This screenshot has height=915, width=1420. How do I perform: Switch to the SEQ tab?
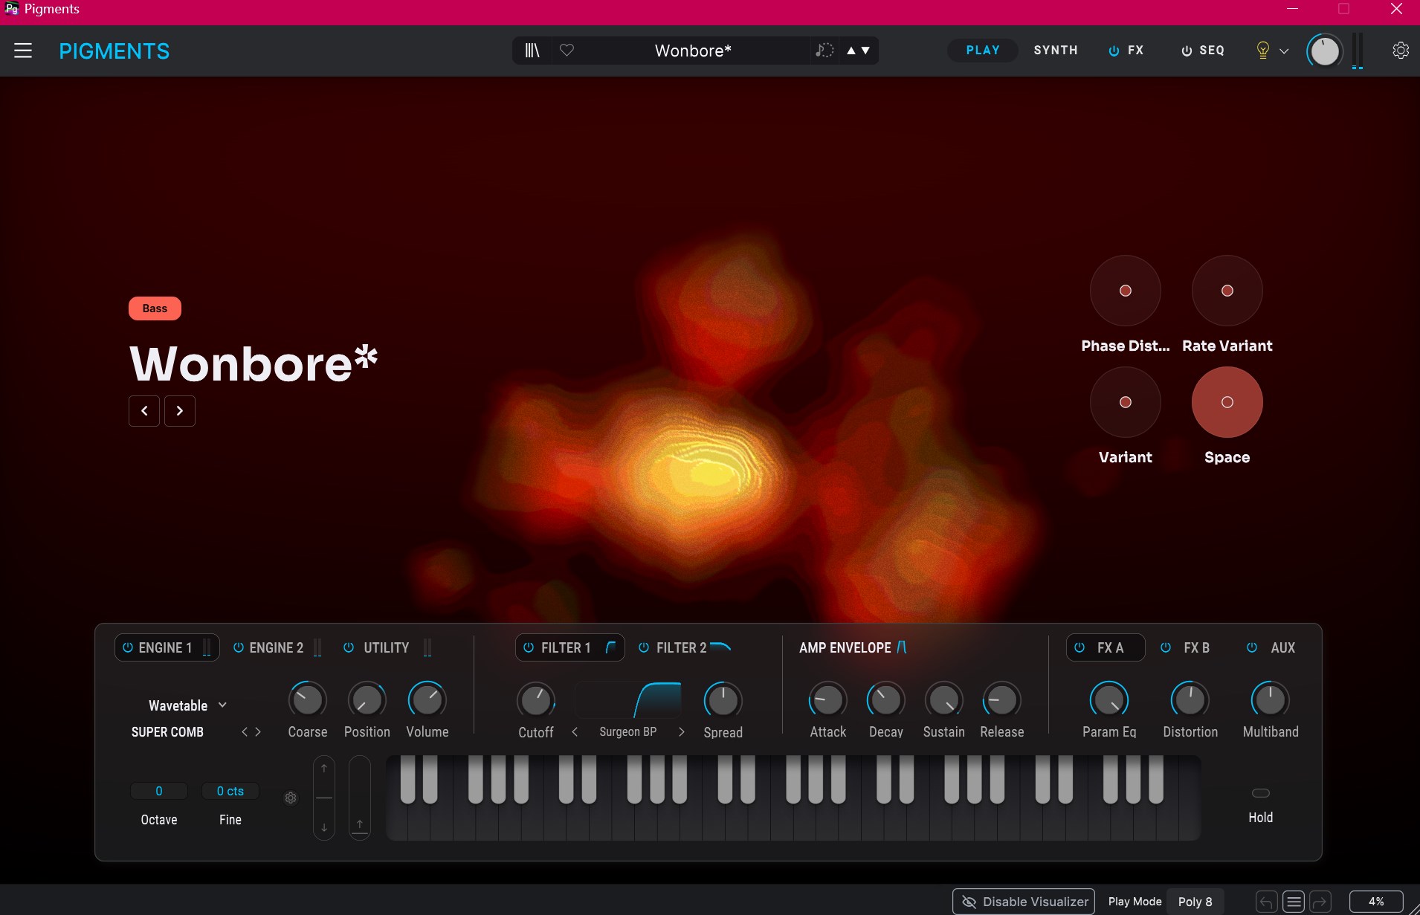1203,51
